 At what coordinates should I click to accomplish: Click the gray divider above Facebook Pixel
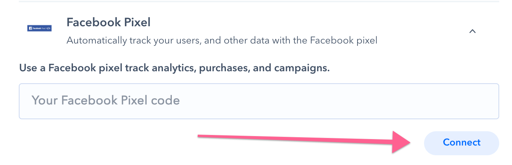click(259, 1)
